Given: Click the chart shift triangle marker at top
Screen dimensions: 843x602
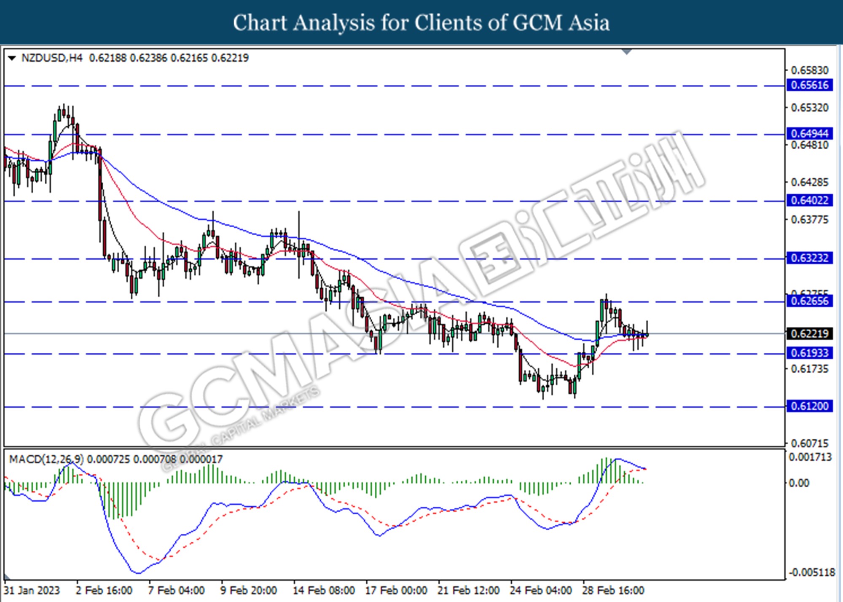Looking at the screenshot, I should click(x=627, y=52).
